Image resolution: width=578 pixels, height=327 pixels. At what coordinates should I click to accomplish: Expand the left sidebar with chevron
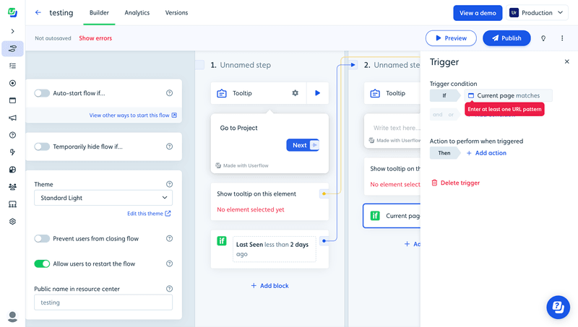click(12, 31)
